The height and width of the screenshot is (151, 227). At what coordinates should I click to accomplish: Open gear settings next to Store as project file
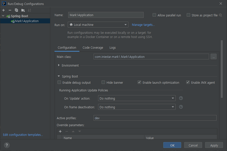[x=220, y=15]
